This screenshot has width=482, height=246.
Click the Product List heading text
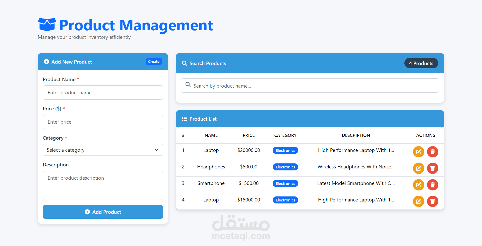(203, 119)
